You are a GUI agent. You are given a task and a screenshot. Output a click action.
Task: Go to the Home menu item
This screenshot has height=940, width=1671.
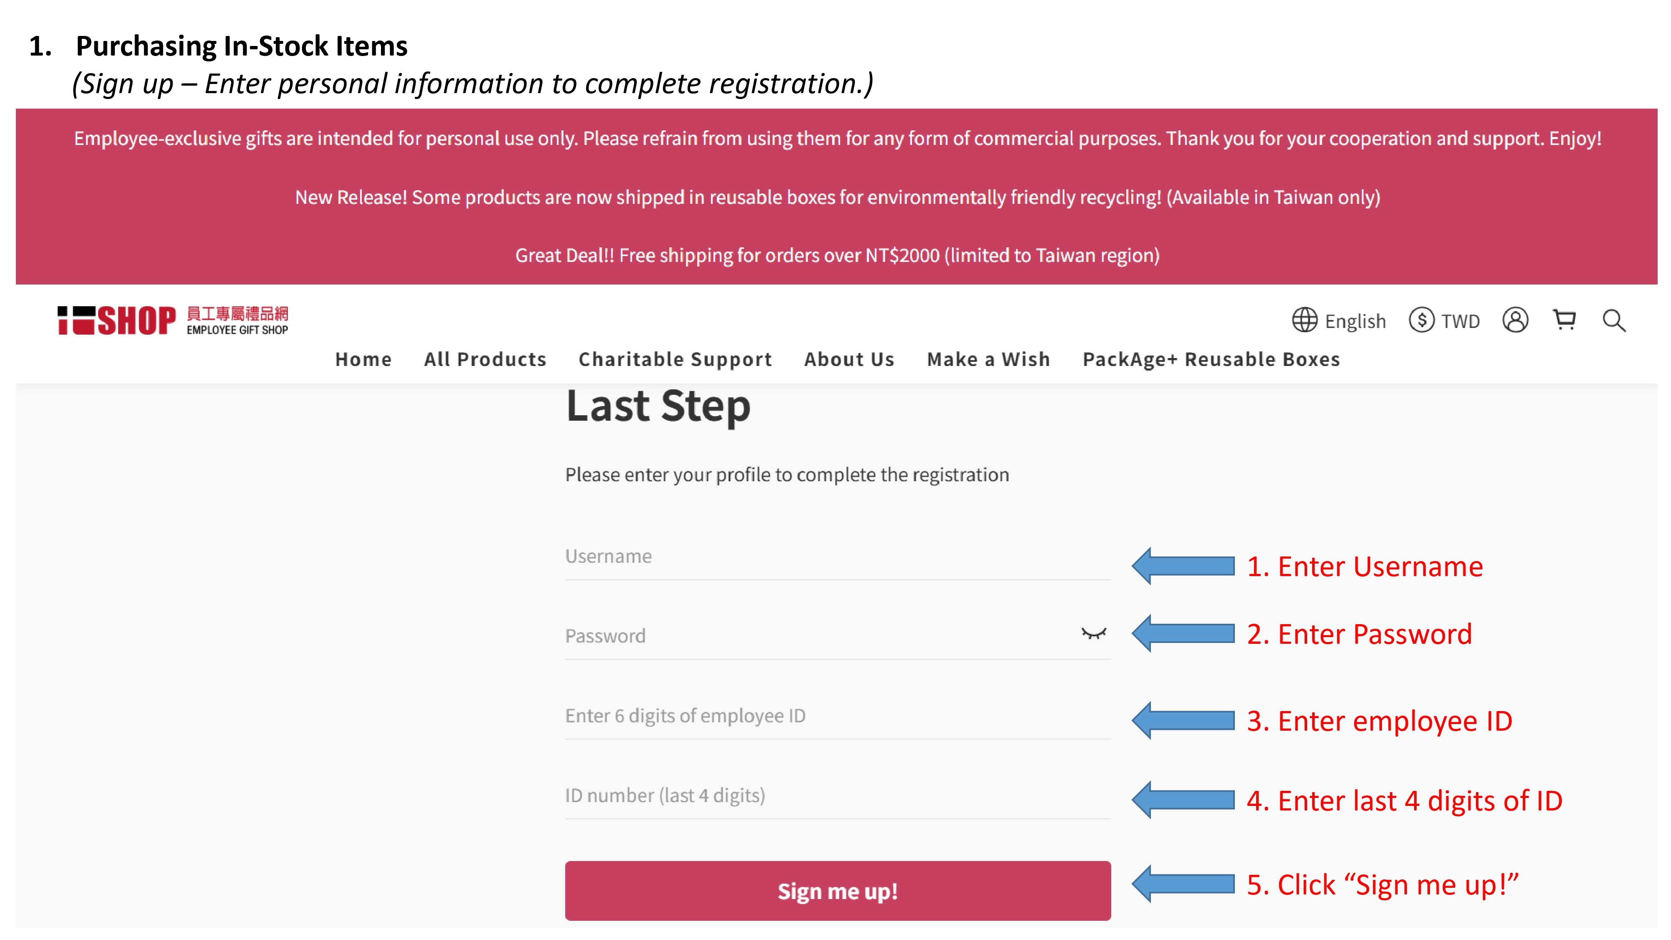coord(363,359)
